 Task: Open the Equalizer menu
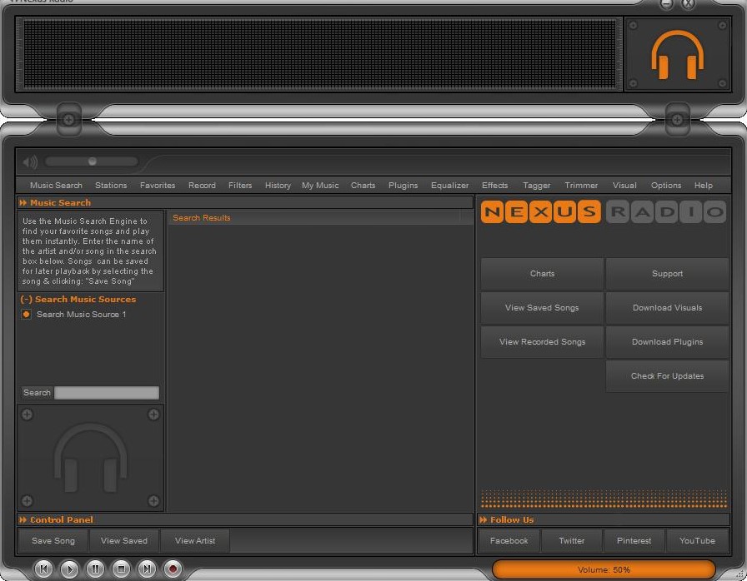(x=449, y=186)
